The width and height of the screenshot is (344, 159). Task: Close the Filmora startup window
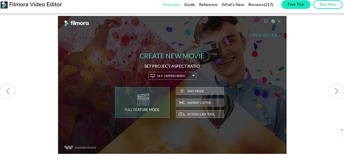click(x=279, y=21)
